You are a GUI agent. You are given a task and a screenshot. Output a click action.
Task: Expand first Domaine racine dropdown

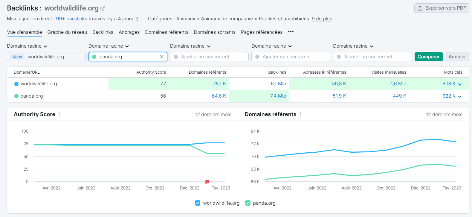click(27, 46)
